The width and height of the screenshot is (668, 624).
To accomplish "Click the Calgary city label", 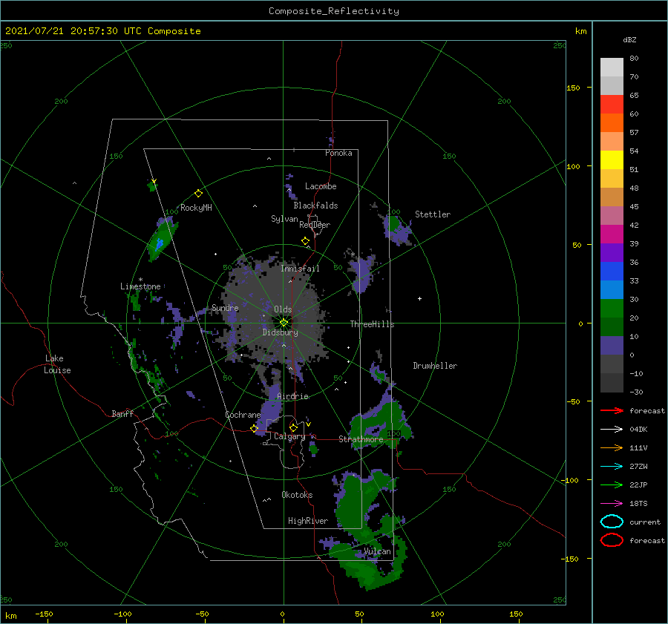I will point(289,436).
